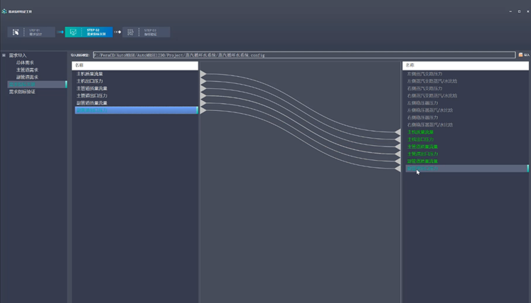Viewport: 531px width, 303px height.
Task: Click the left list 名称 column header
Action: (135, 65)
